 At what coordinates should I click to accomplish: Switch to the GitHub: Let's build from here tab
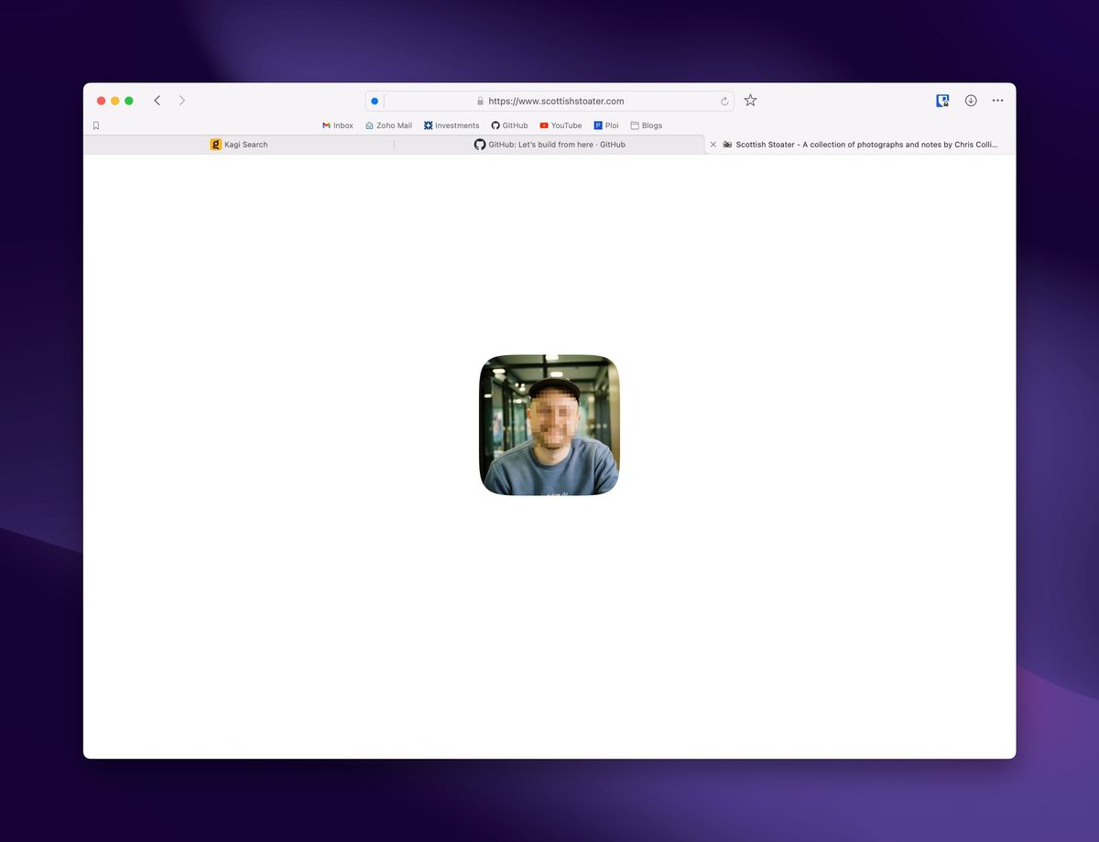[549, 145]
